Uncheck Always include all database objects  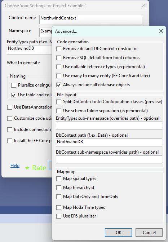click(59, 85)
